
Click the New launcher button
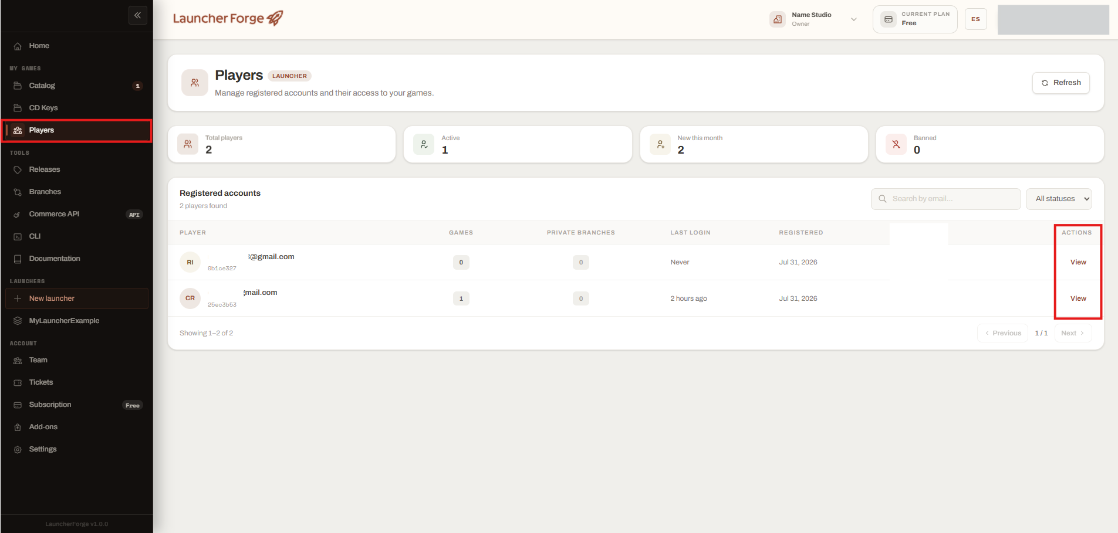click(76, 298)
